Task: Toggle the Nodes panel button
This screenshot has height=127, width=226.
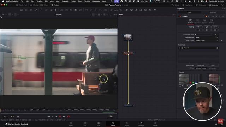Action: tap(54, 5)
